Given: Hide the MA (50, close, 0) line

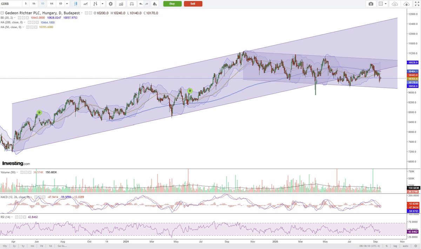Looking at the screenshot, I should (28, 27).
